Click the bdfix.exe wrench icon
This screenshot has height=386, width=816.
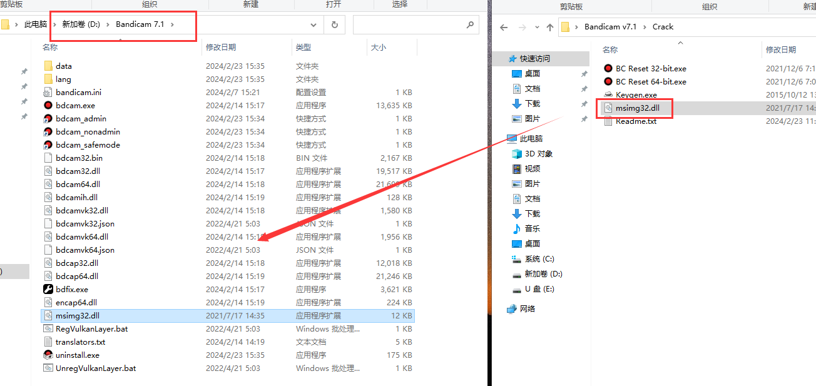[x=48, y=289]
